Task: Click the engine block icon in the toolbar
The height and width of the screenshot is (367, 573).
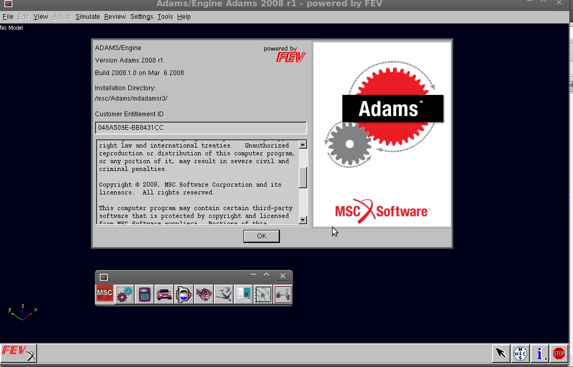Action: [x=203, y=294]
